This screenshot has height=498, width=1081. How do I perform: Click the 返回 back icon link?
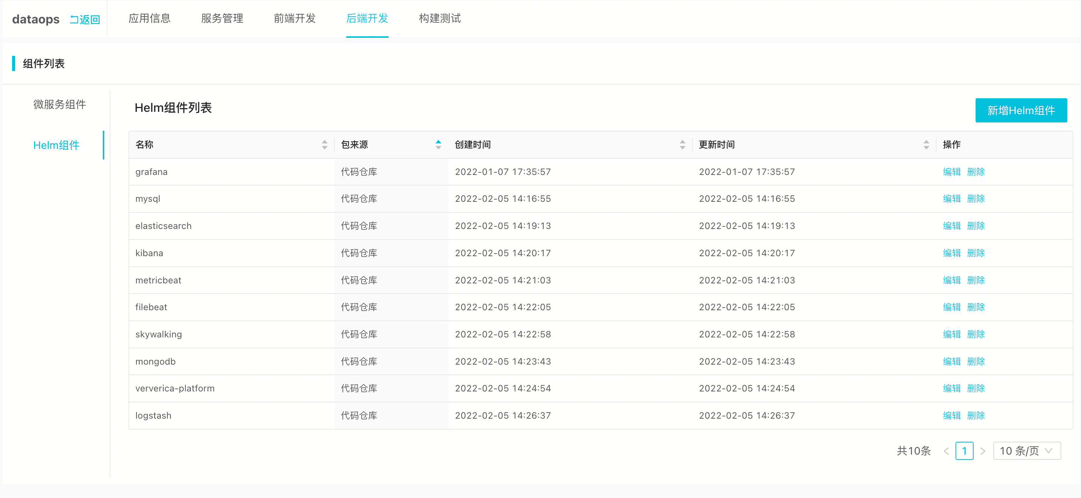pyautogui.click(x=84, y=20)
